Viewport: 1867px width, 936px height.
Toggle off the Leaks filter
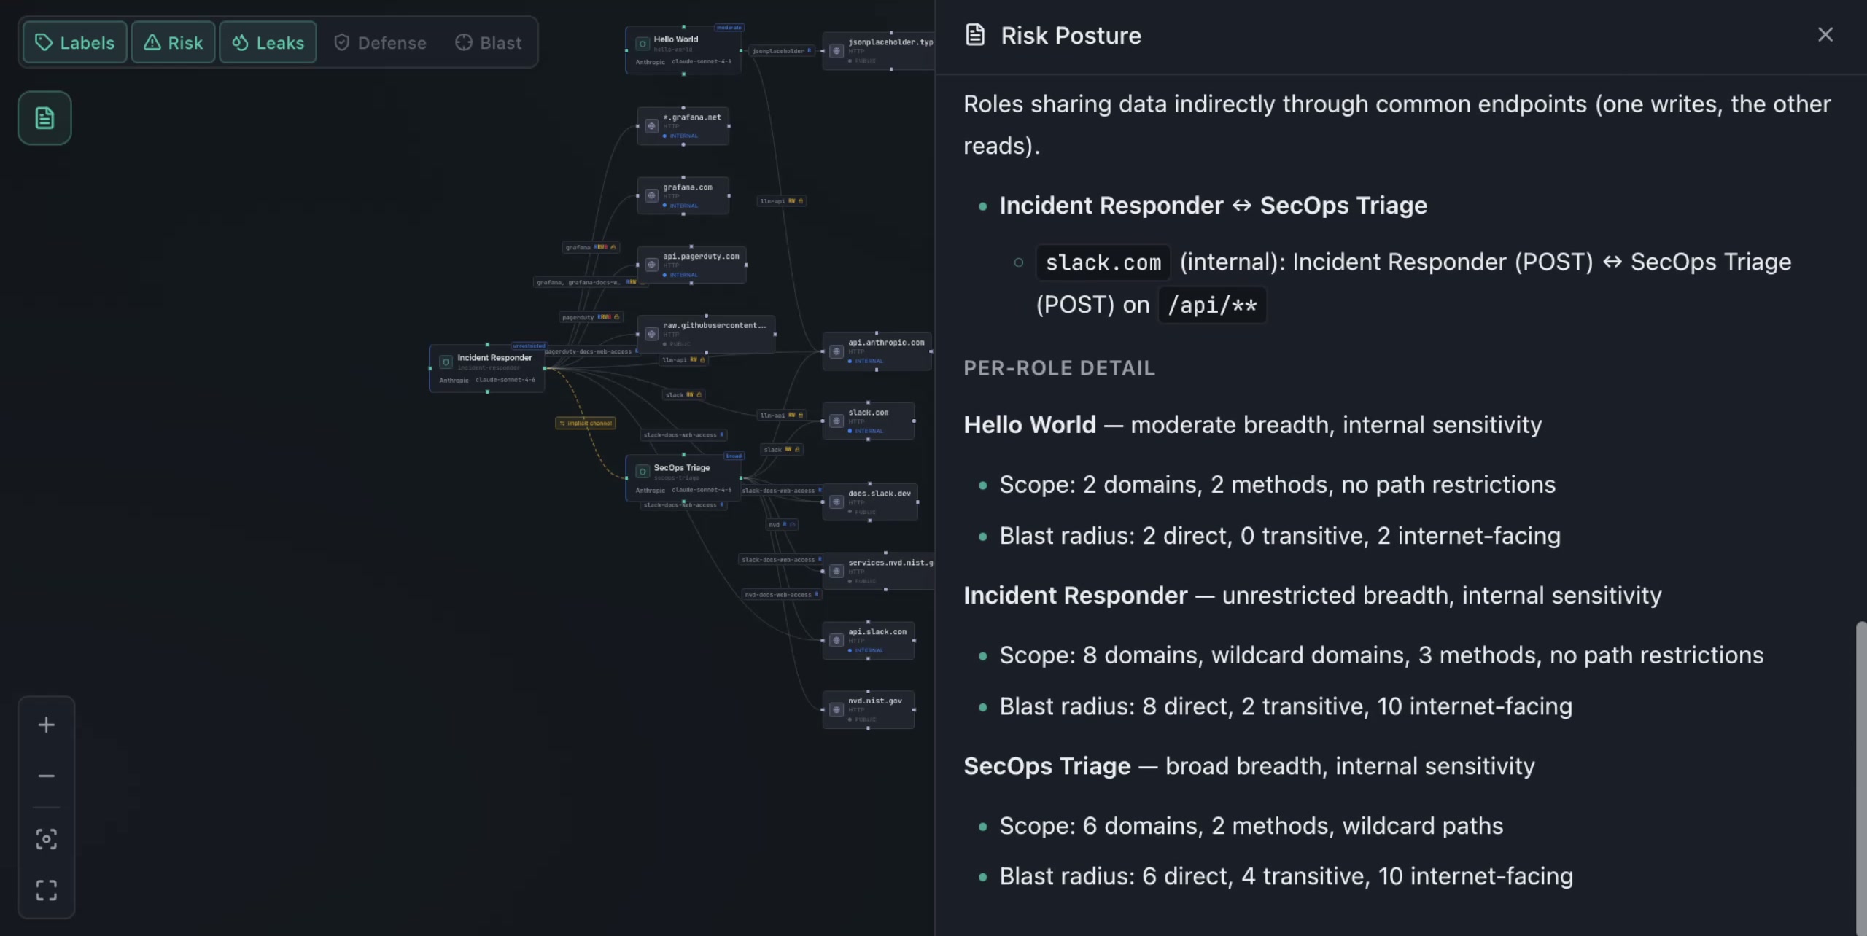pos(267,42)
